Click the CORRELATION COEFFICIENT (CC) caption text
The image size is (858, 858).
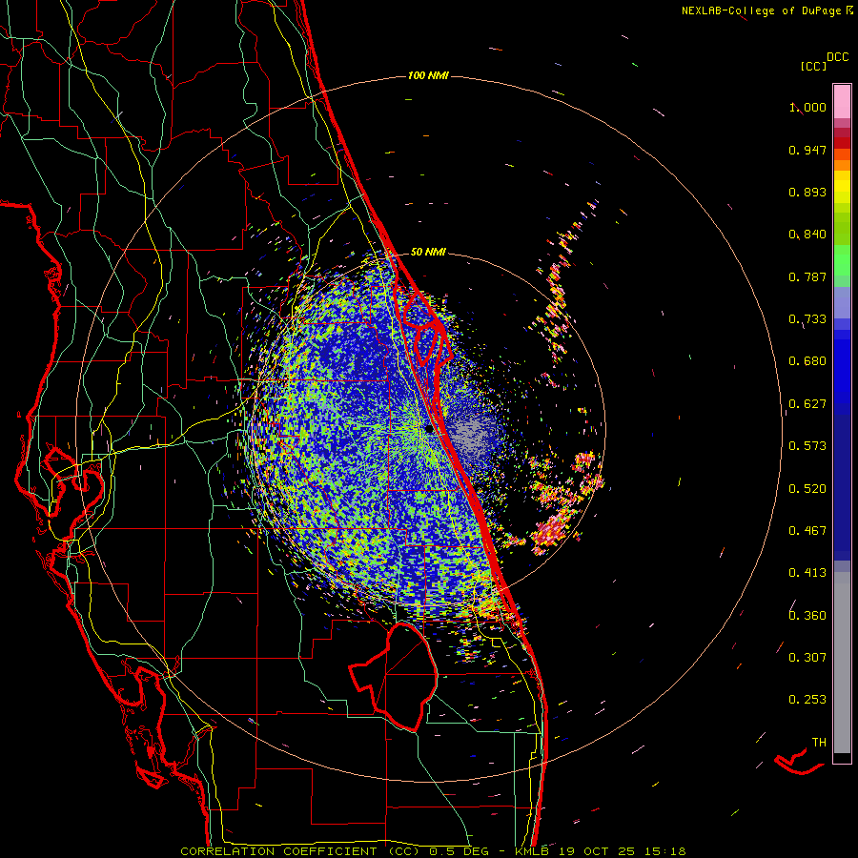click(300, 851)
